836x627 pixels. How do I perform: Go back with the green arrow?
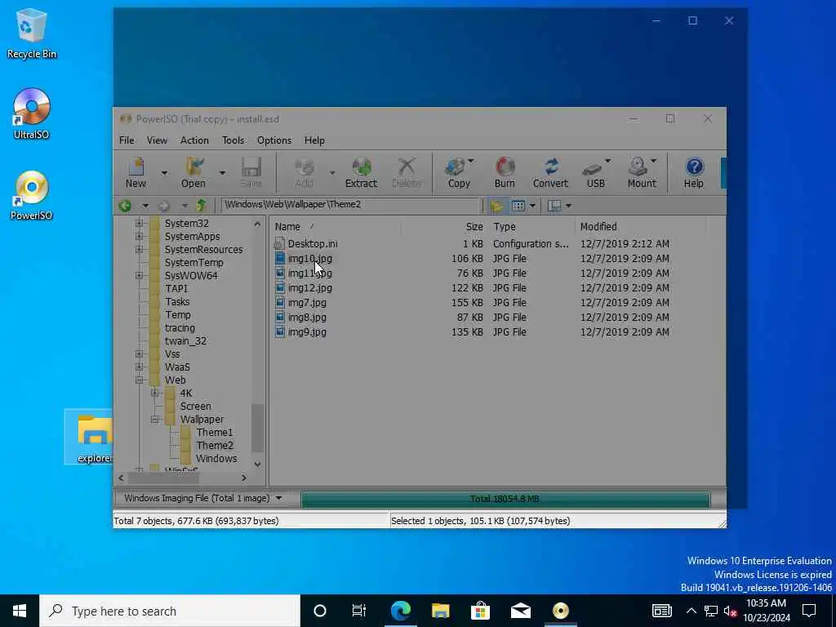125,205
